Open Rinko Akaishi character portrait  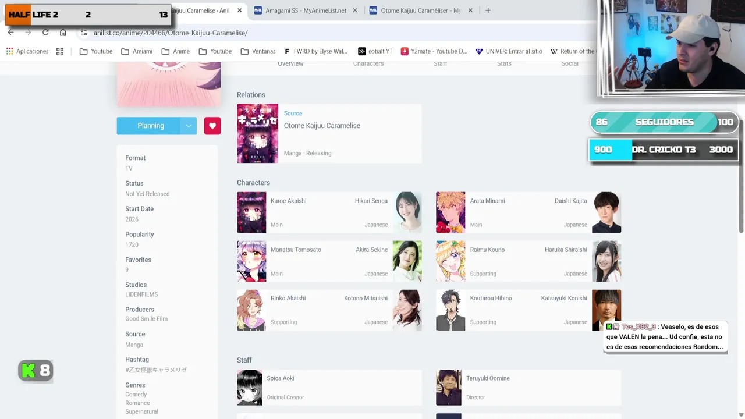251,310
